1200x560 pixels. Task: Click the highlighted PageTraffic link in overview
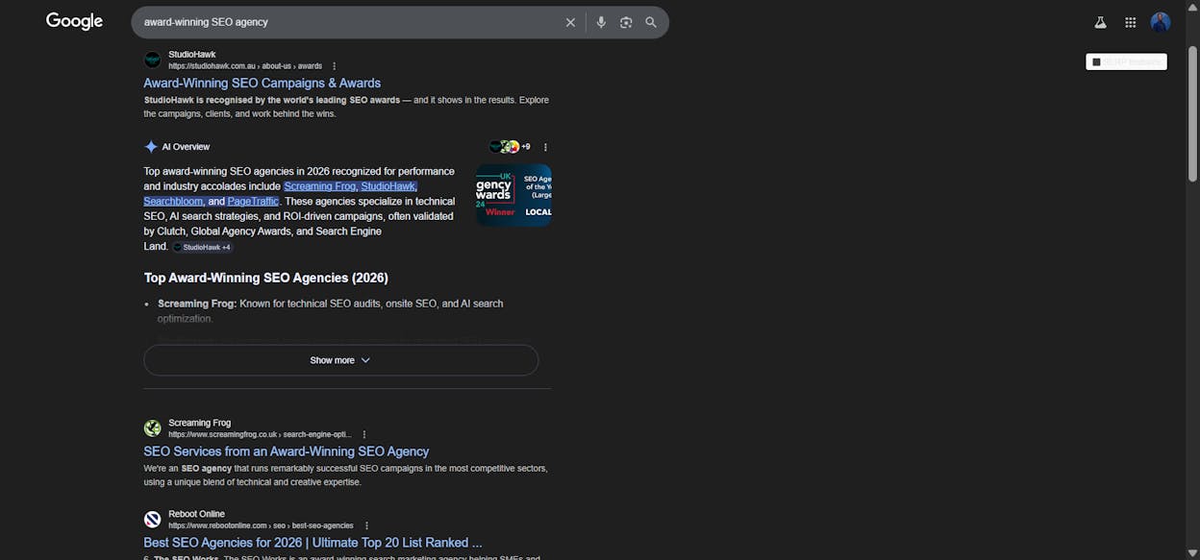click(x=253, y=202)
